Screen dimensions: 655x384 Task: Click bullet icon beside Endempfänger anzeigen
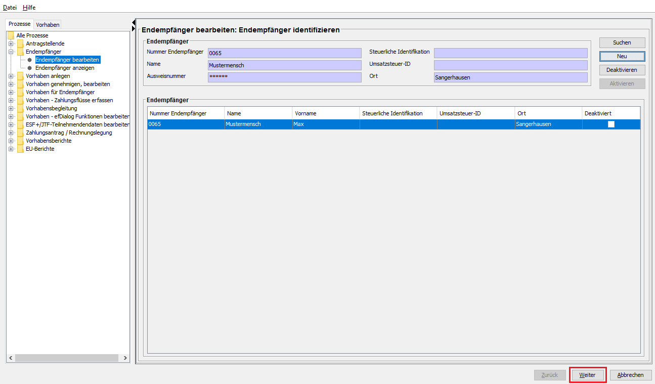[30, 68]
